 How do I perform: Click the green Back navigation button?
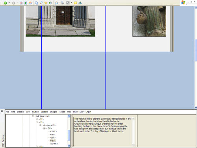5,3
